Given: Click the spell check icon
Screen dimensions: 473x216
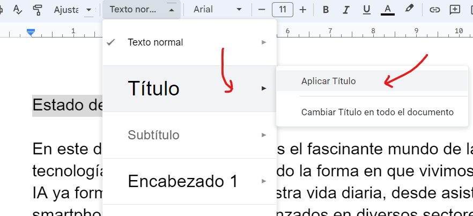Looking at the screenshot, I should click(17, 10).
